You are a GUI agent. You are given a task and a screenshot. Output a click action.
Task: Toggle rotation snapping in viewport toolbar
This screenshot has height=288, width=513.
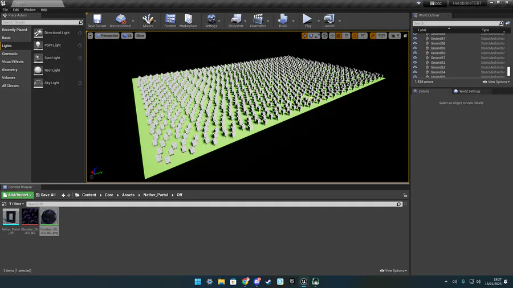coord(355,36)
